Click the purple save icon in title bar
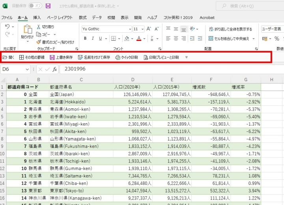284x205 pixels. 48,6
